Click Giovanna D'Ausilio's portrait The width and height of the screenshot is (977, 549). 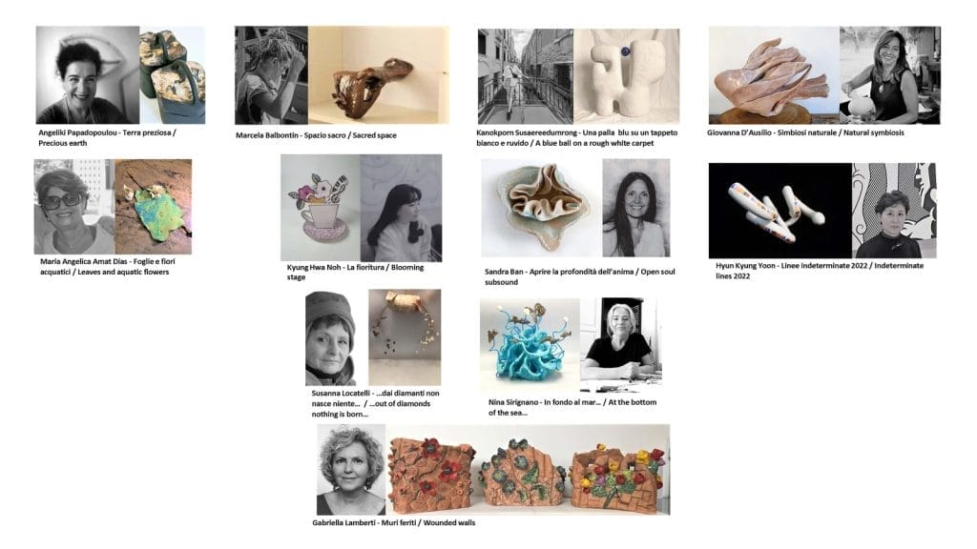coord(890,74)
